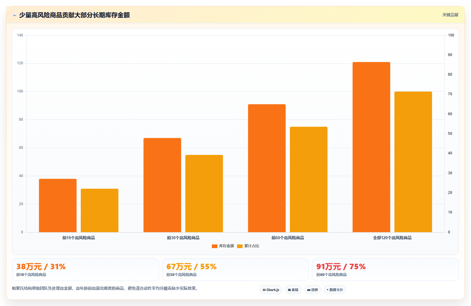Click the right axis value 50
Screen dimensions: 471x306
(450, 134)
